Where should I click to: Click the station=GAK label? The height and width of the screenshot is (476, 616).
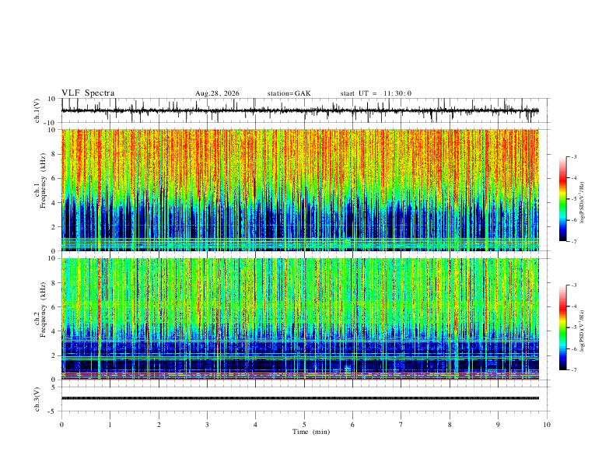point(289,93)
